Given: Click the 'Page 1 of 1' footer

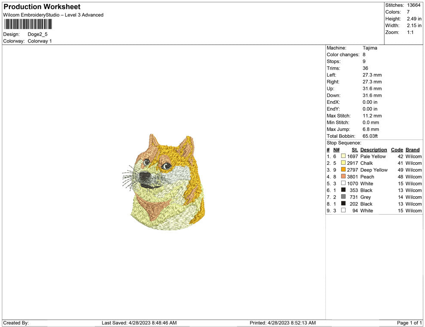Looking at the screenshot, I should [409, 323].
